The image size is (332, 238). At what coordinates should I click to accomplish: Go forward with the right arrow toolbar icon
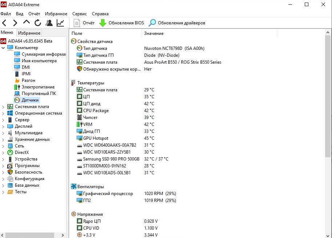pyautogui.click(x=15, y=23)
